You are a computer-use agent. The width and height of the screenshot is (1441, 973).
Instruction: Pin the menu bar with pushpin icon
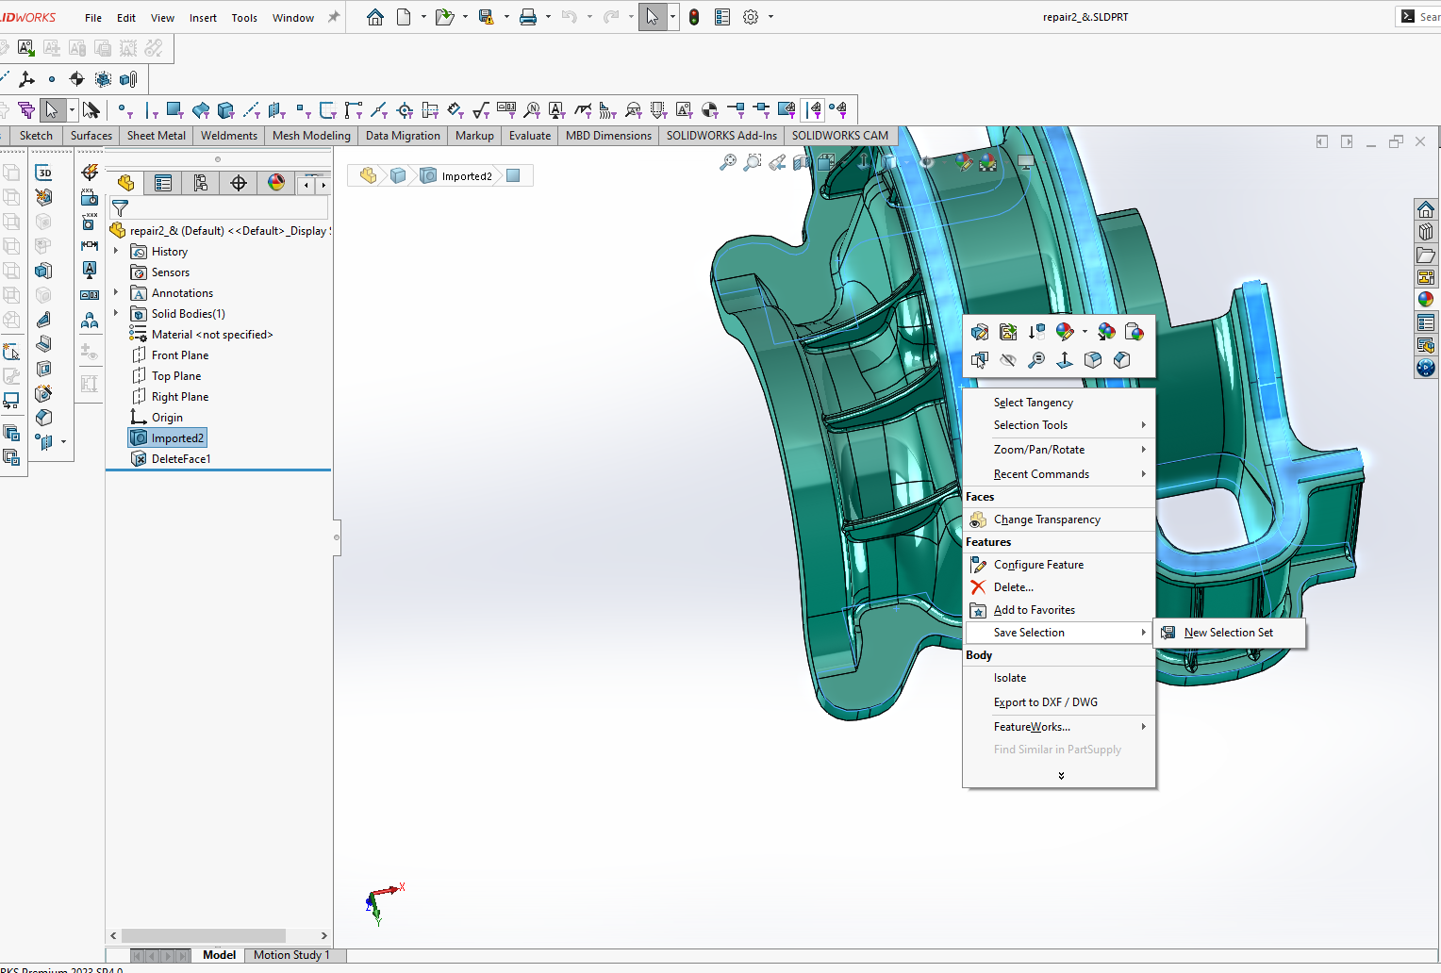coord(333,17)
